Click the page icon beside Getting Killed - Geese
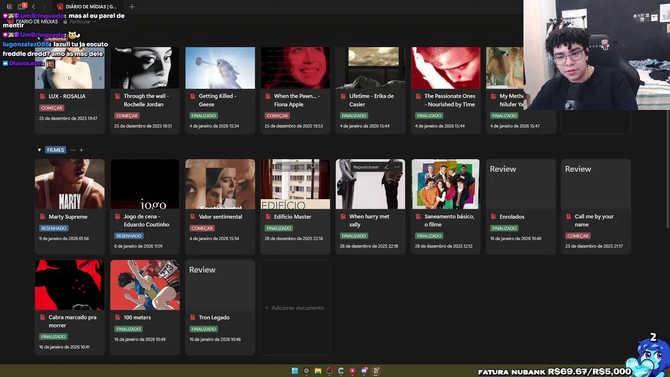 click(193, 96)
